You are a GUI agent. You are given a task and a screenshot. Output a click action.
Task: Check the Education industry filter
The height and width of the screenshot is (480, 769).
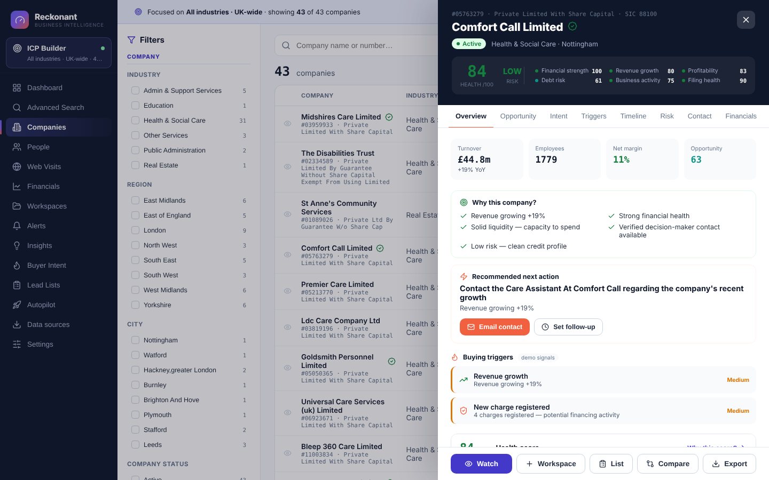pos(136,106)
